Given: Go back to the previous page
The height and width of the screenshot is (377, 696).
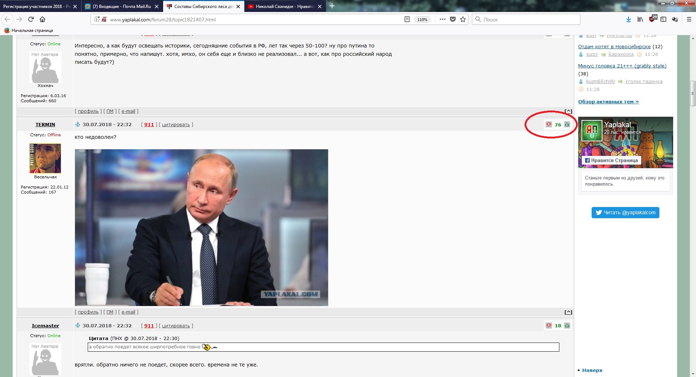Looking at the screenshot, I should pyautogui.click(x=7, y=19).
